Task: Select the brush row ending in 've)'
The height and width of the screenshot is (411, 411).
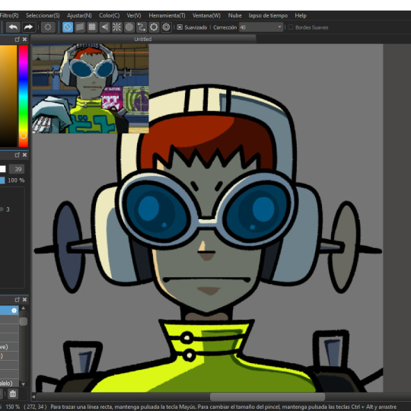Action: 9,347
